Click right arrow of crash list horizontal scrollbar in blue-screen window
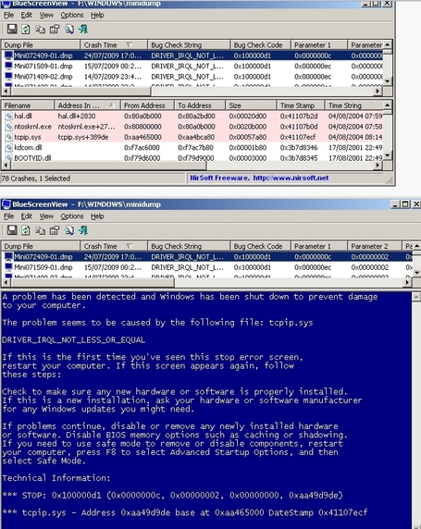This screenshot has width=421, height=529. (x=408, y=282)
